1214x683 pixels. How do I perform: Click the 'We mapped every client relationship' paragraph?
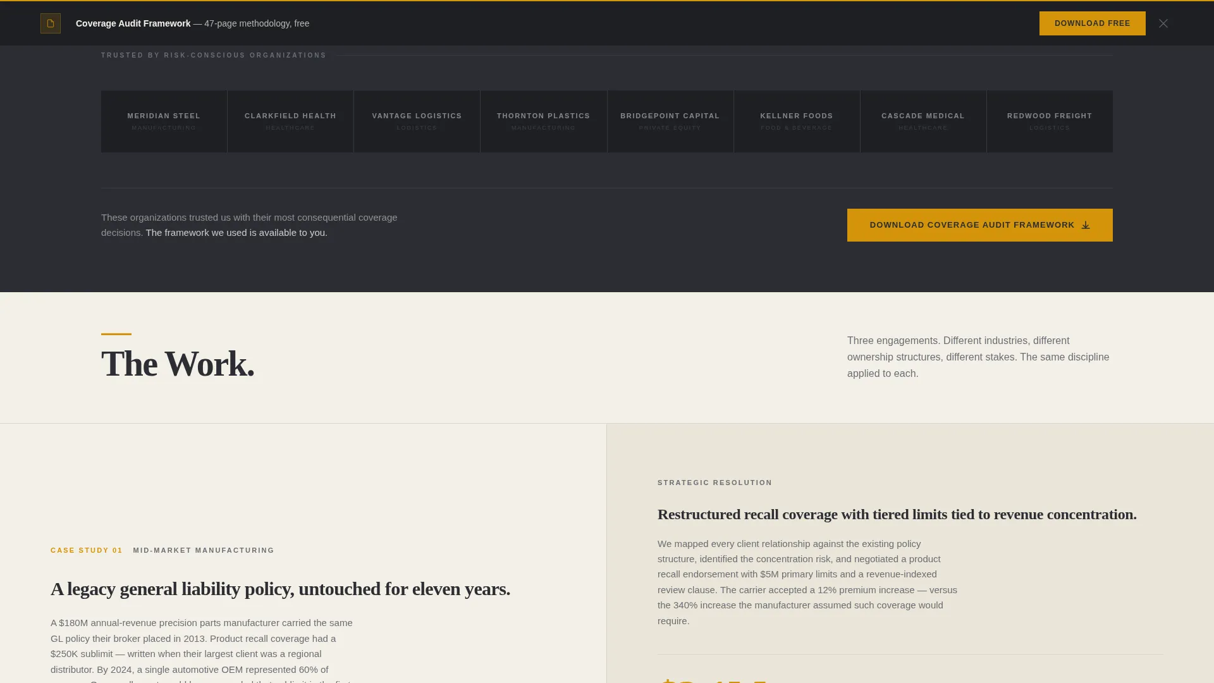(x=807, y=582)
